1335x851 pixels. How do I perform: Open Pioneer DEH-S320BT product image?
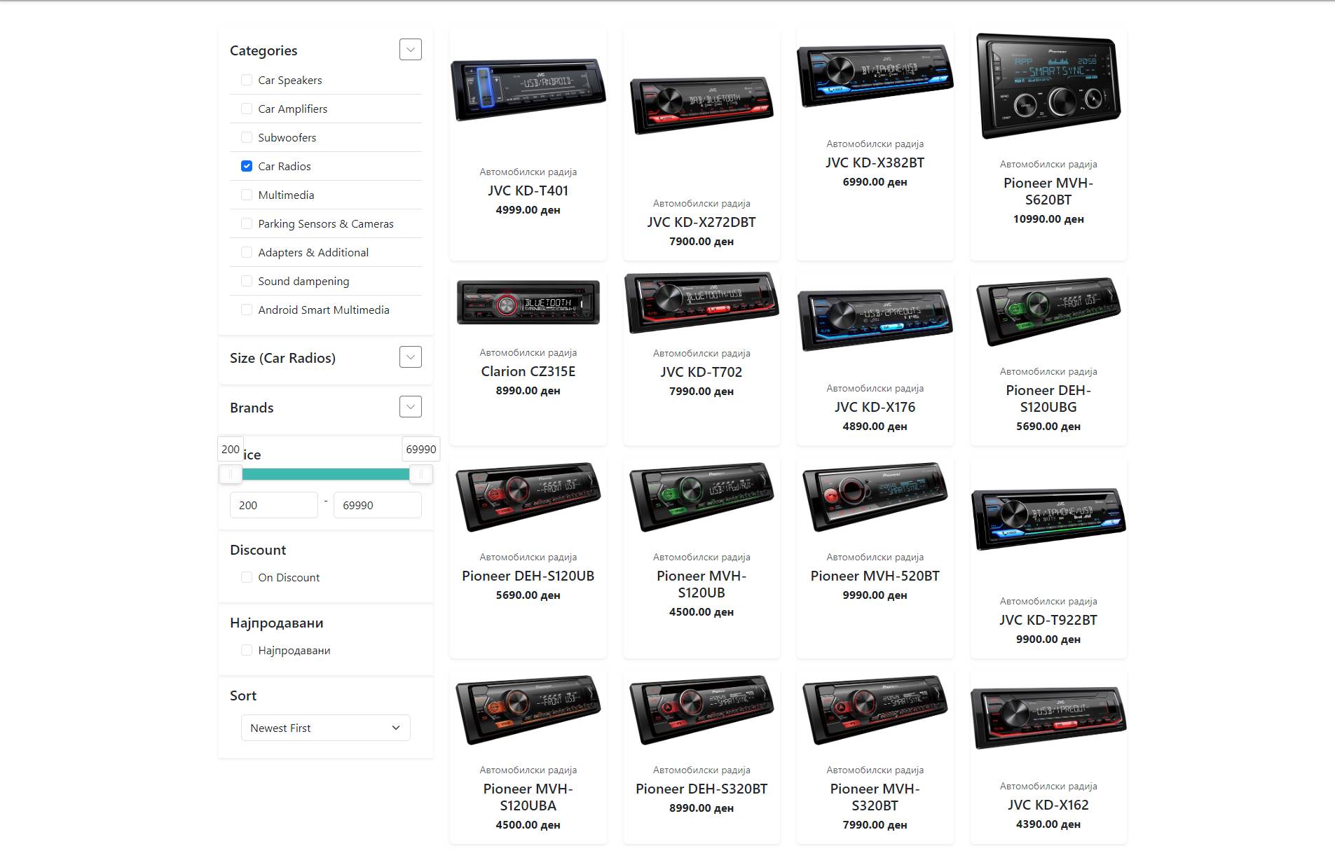[x=701, y=710]
